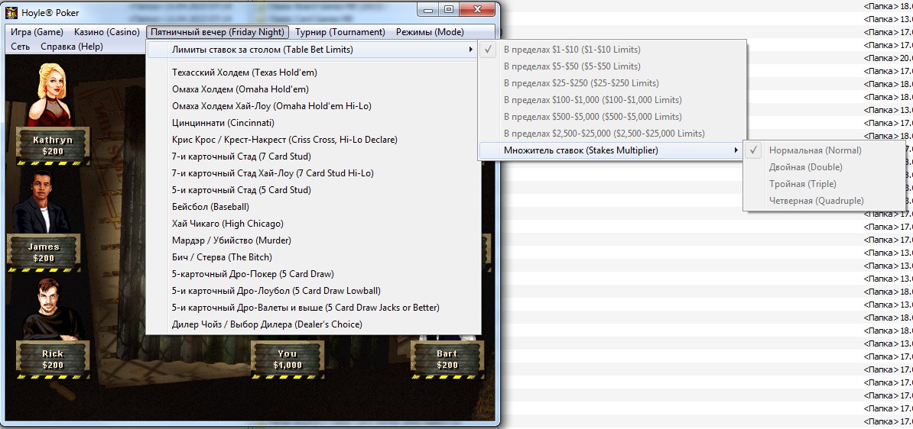The width and height of the screenshot is (913, 429).
Task: Click Rick $200 name plate
Action: click(53, 360)
